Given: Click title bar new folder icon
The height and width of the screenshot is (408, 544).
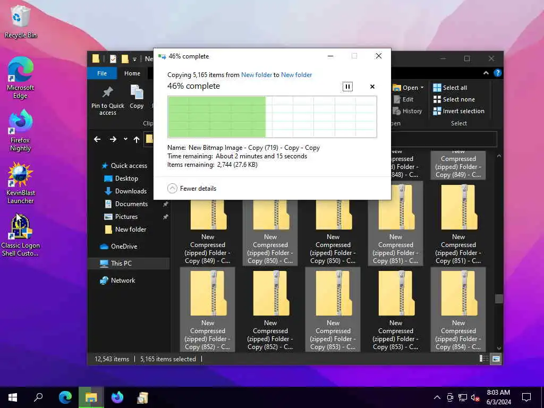Looking at the screenshot, I should click(x=125, y=59).
